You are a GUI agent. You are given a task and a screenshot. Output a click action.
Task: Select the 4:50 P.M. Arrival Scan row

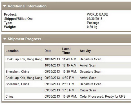click(x=68, y=78)
